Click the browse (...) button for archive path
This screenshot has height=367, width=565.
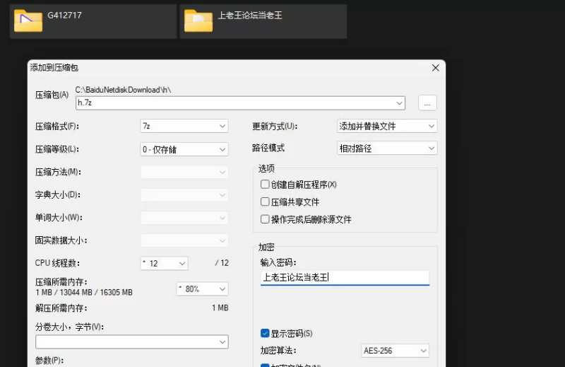click(x=427, y=103)
